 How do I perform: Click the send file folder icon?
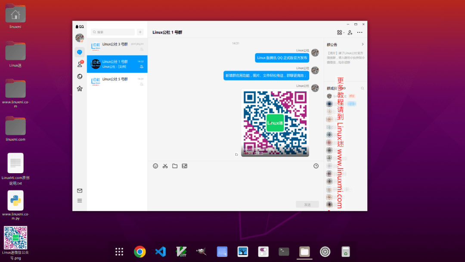point(175,166)
